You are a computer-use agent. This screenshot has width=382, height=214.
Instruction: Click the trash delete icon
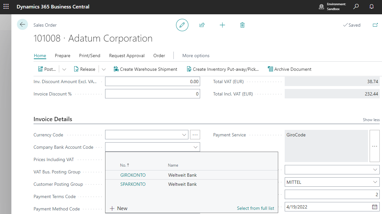tap(242, 25)
